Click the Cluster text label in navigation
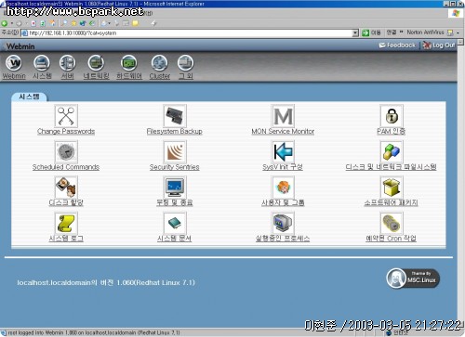The width and height of the screenshot is (465, 337). (160, 76)
